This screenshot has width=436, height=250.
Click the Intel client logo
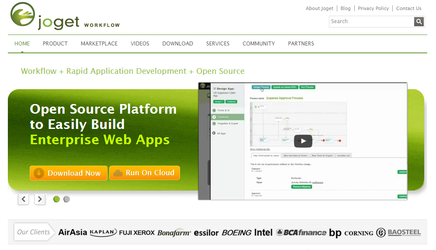(x=263, y=232)
